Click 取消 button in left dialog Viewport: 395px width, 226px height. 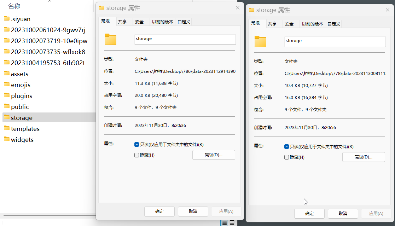click(x=193, y=211)
